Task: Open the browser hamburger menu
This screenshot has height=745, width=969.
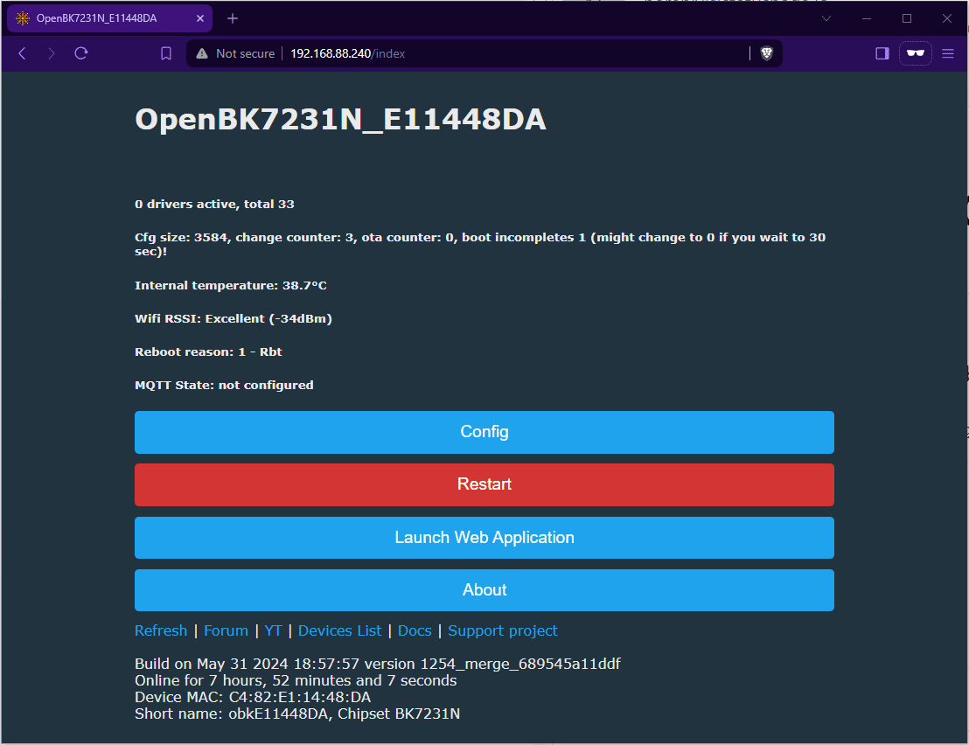Action: tap(947, 53)
